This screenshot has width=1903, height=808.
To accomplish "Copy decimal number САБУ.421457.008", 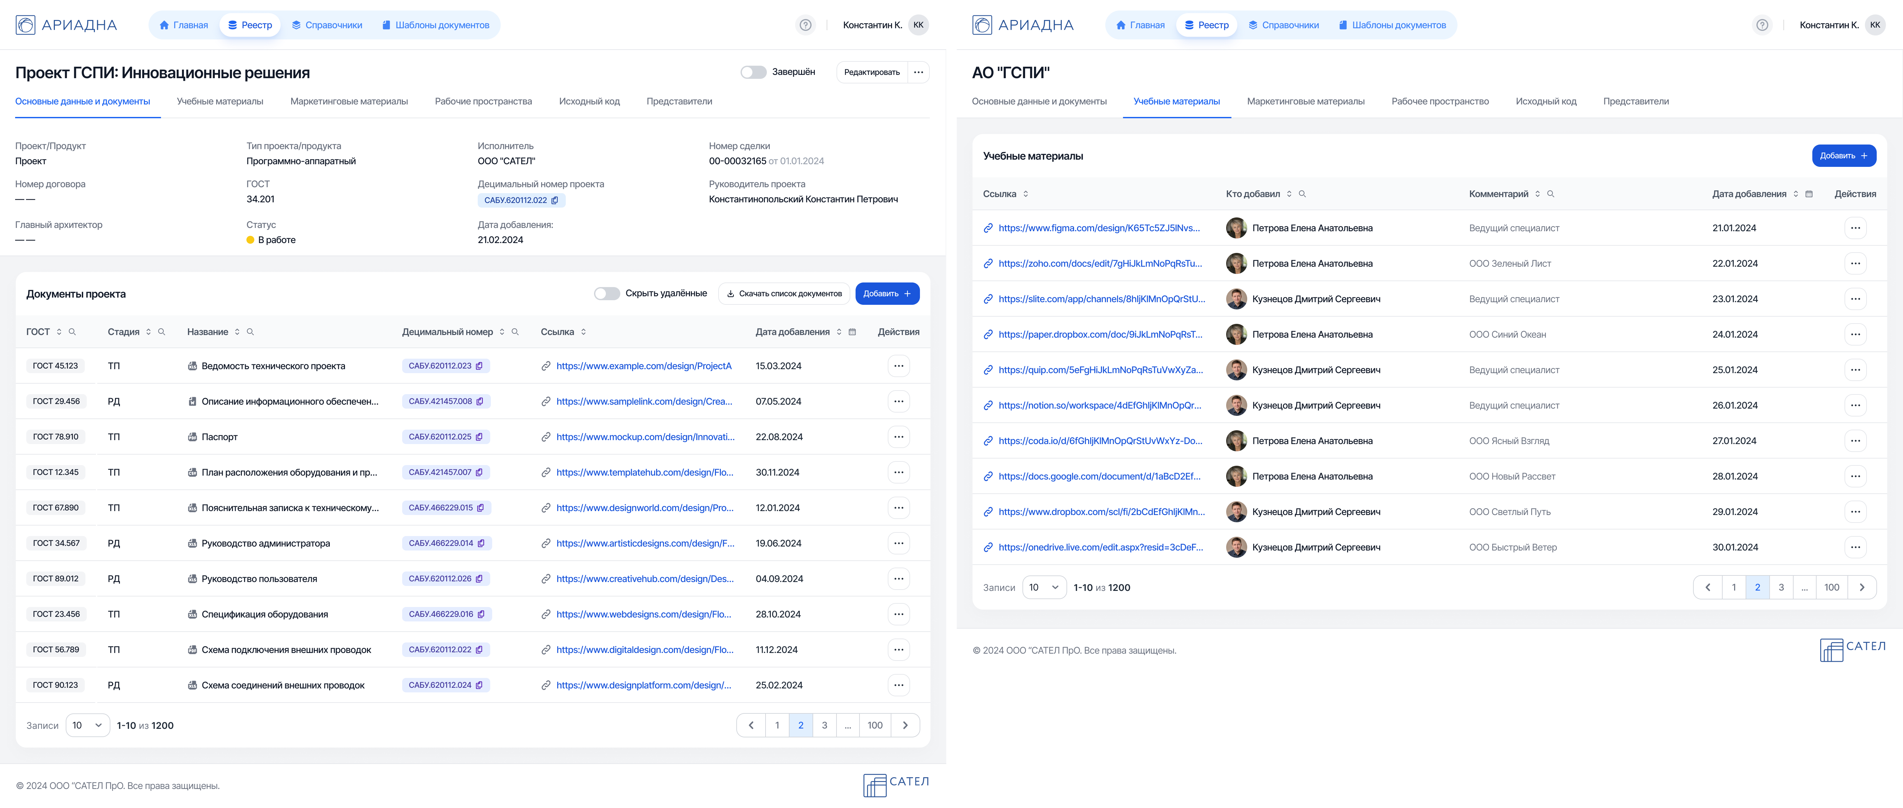I will tap(480, 402).
